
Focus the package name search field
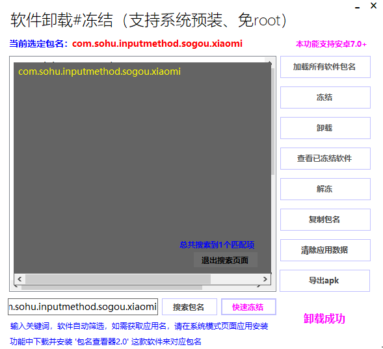coord(83,307)
